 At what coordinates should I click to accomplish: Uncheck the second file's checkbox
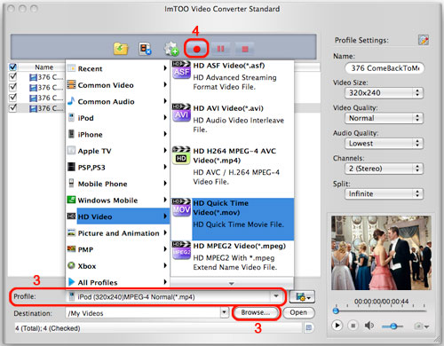(13, 87)
